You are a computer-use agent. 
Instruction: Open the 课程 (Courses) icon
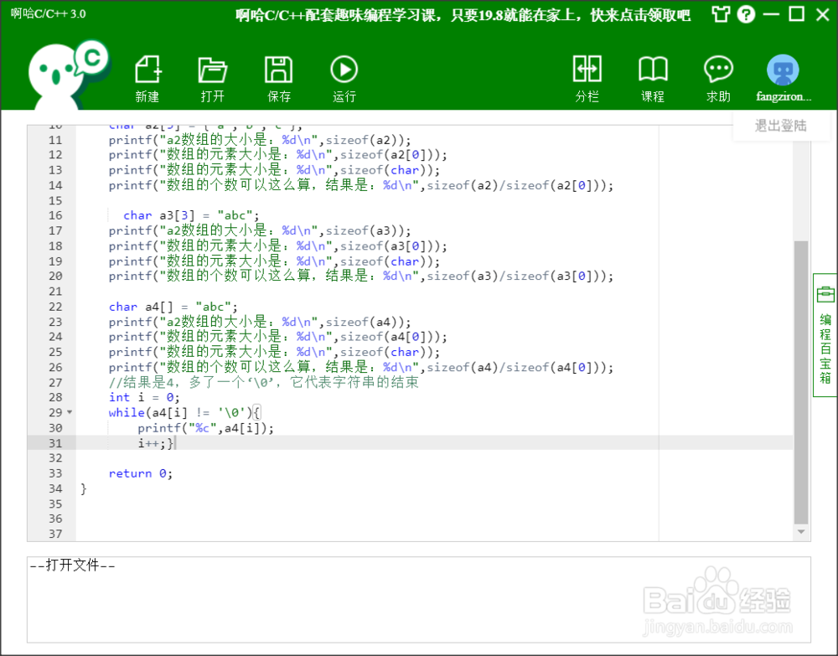(653, 70)
